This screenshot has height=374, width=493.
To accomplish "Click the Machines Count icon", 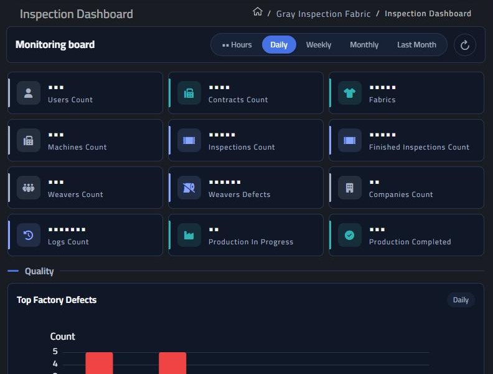I will coord(29,140).
